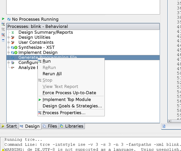Open Process Properties... from the context menu

[71, 113]
